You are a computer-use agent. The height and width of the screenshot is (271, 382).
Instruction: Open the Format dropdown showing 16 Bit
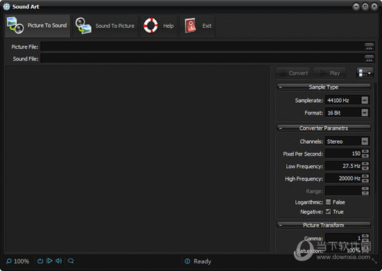(x=365, y=113)
